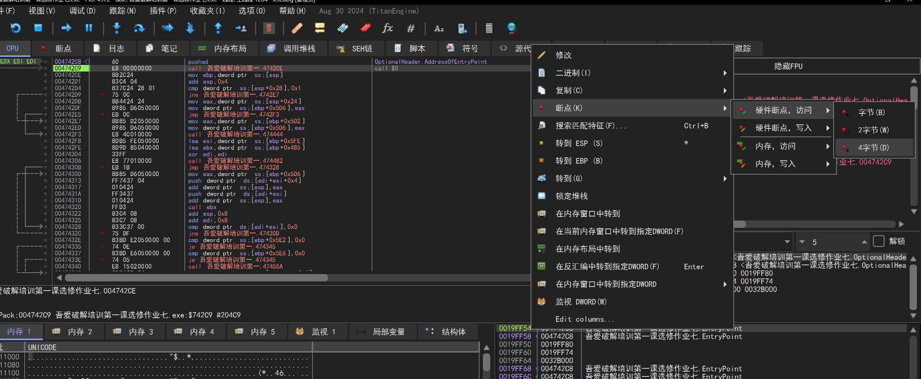Open the dropdown showing value 5
This screenshot has width=921, height=379.
[832, 241]
